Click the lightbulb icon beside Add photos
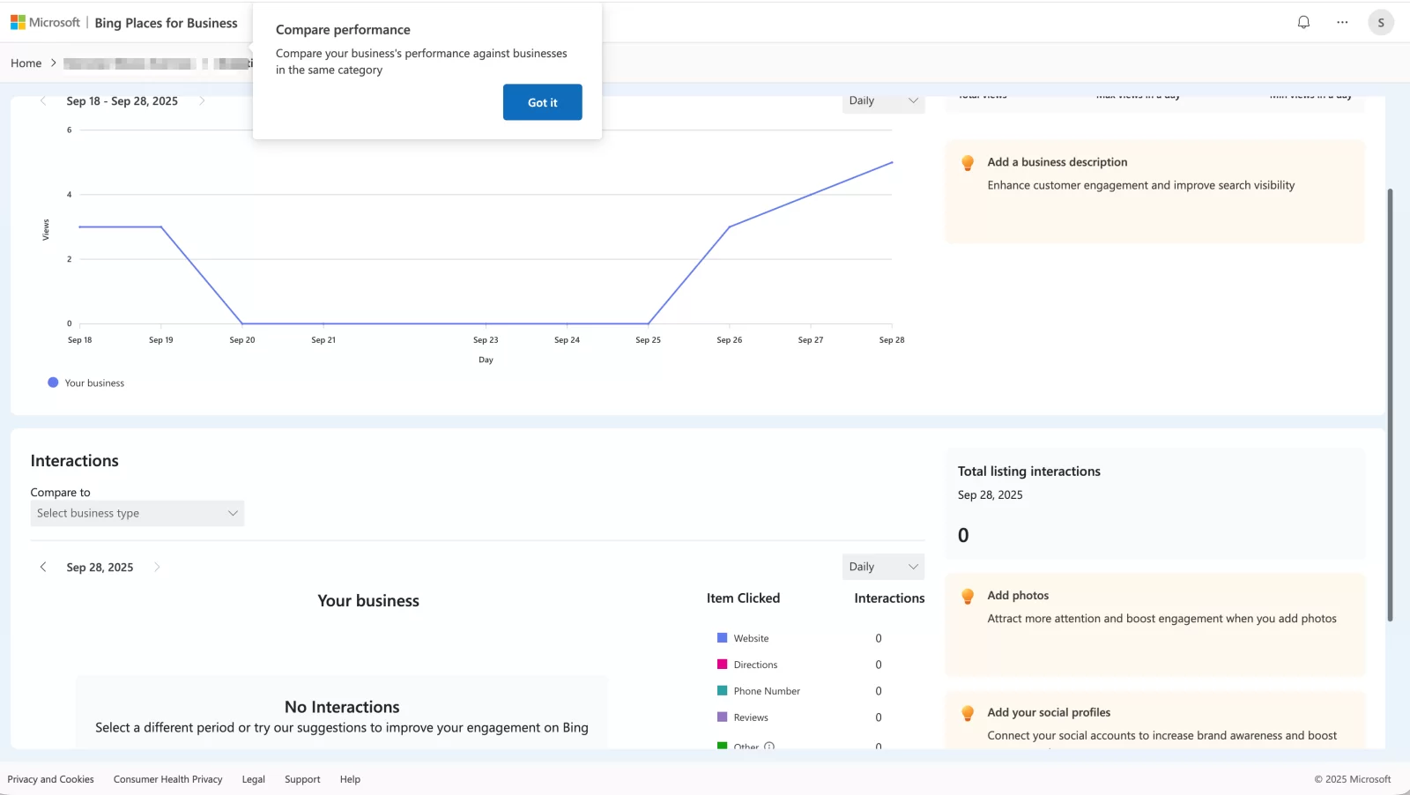Image resolution: width=1410 pixels, height=795 pixels. pos(968,597)
